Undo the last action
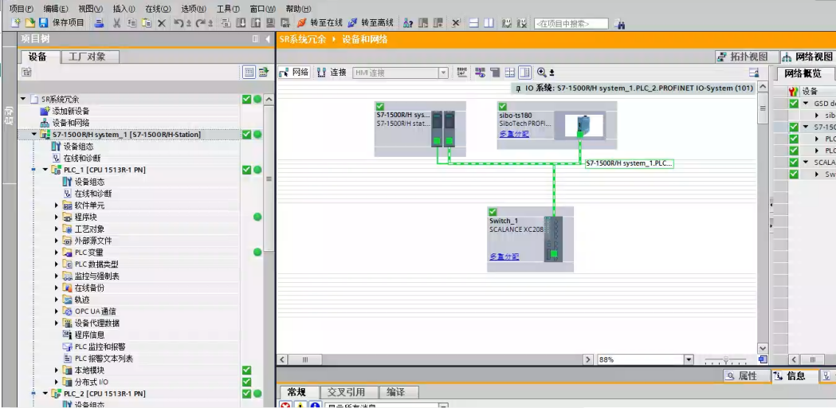Viewport: 836px width, 408px height. pos(179,23)
